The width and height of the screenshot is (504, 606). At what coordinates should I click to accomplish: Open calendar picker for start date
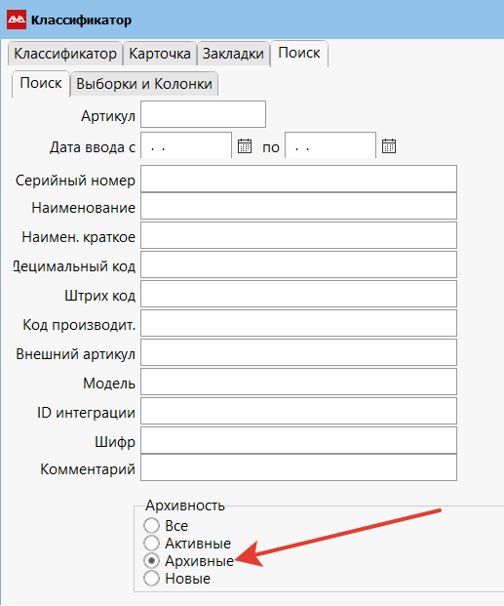tap(245, 146)
